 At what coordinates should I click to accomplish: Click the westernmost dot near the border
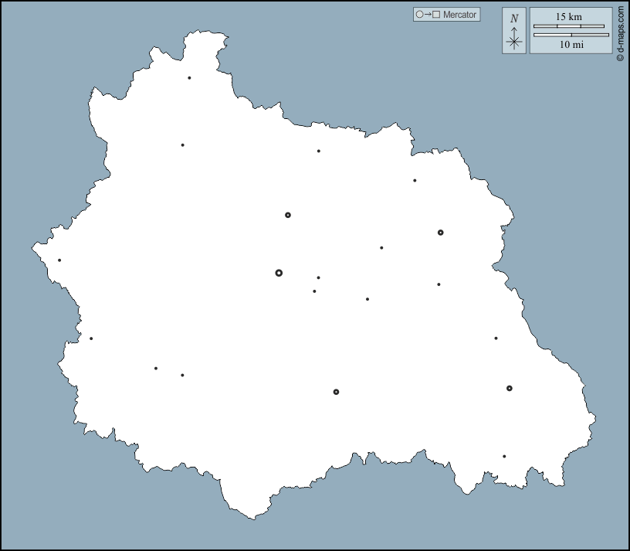(x=59, y=260)
